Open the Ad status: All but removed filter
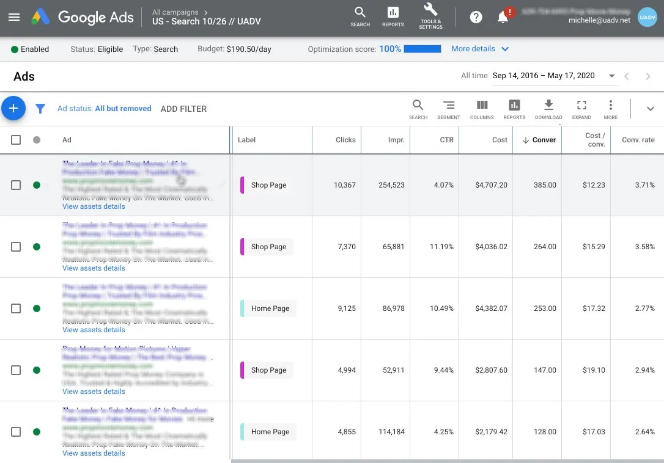This screenshot has width=664, height=463. (104, 108)
